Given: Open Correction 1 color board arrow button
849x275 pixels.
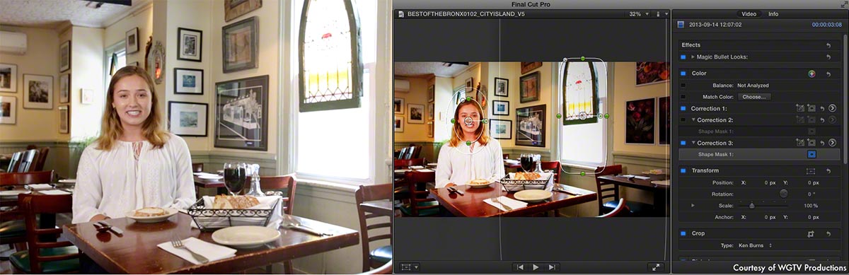Looking at the screenshot, I should click(x=832, y=108).
